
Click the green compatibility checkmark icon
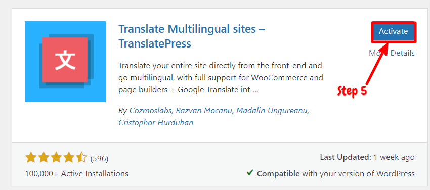(x=249, y=173)
